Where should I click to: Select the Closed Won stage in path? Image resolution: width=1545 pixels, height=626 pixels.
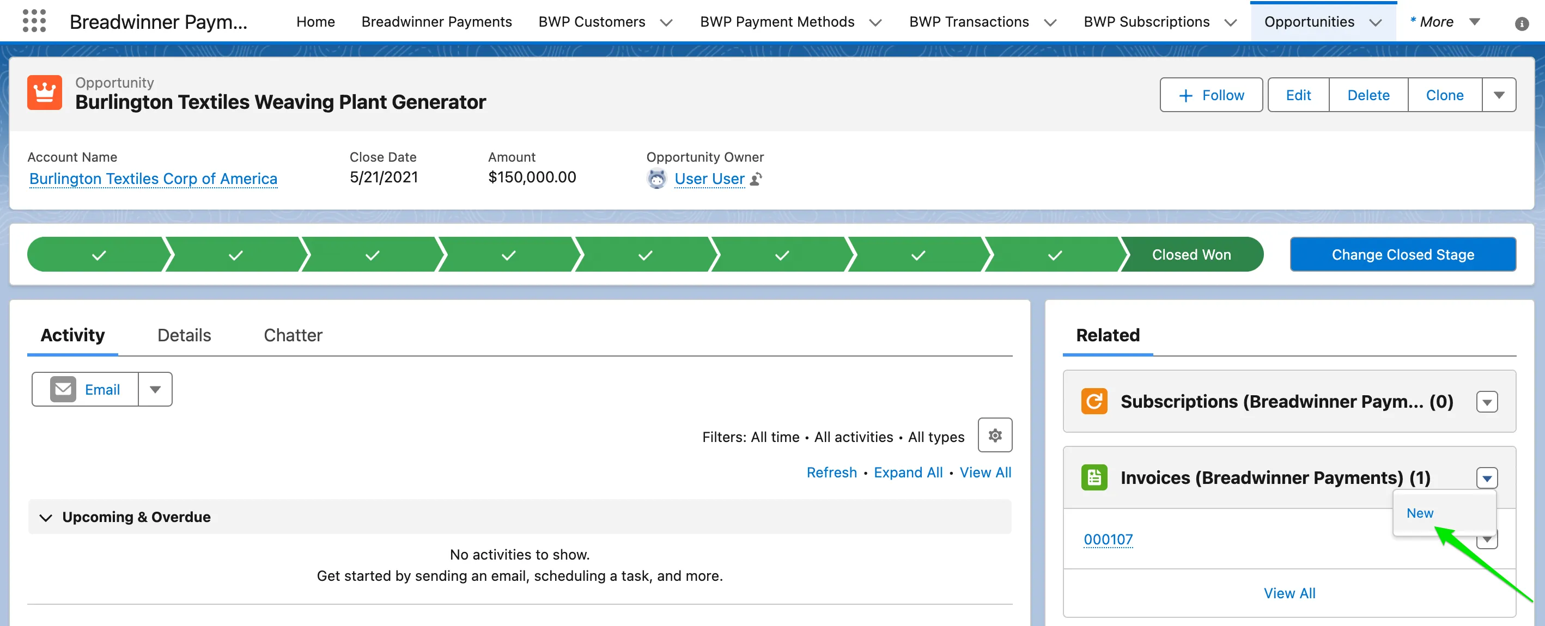pos(1191,254)
